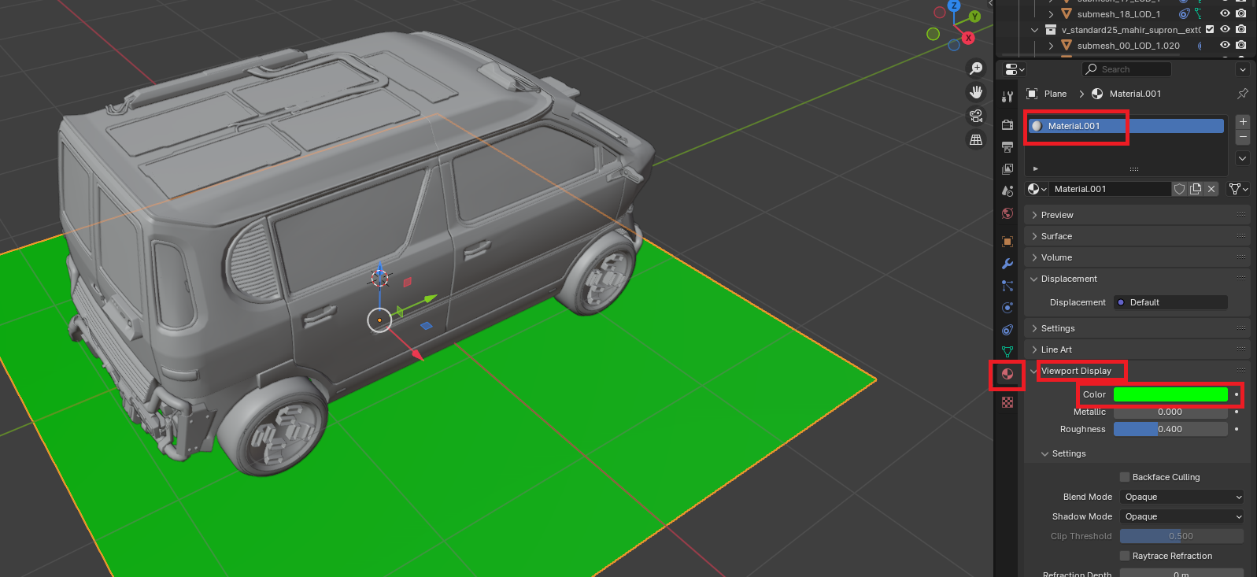This screenshot has height=577, width=1257.
Task: Pin the properties context with pin icon
Action: coord(1242,94)
